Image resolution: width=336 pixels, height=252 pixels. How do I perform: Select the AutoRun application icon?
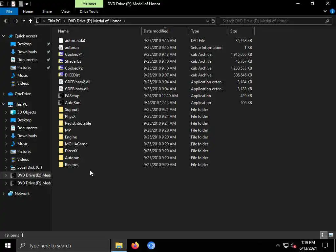61,102
